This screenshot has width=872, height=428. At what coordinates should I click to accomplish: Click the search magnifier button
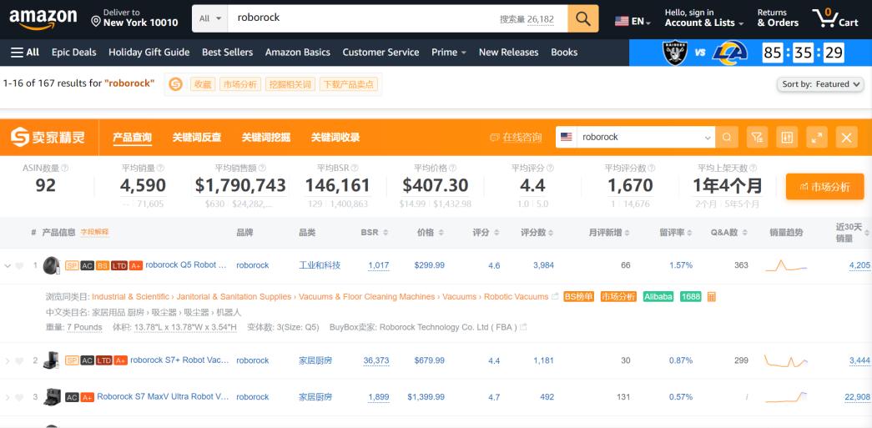point(582,19)
